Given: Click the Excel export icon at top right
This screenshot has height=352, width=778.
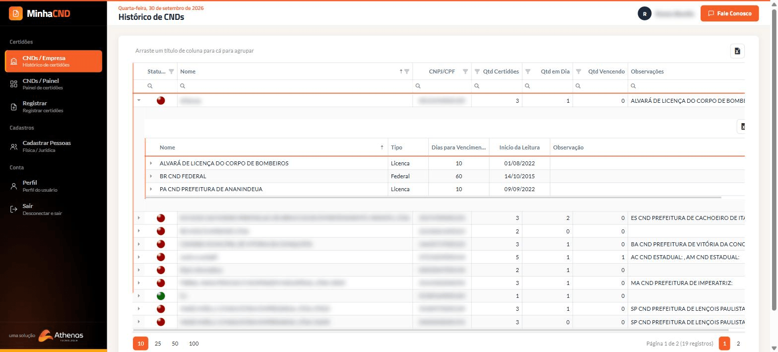Looking at the screenshot, I should 737,51.
